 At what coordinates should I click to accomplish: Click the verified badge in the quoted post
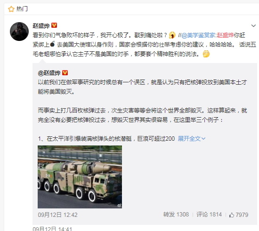[x=65, y=72]
